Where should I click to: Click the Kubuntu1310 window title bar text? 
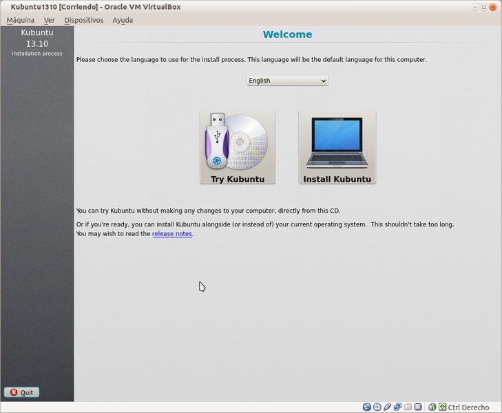pyautogui.click(x=96, y=7)
